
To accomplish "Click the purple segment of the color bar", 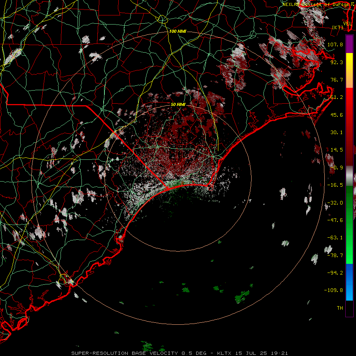I will [349, 44].
